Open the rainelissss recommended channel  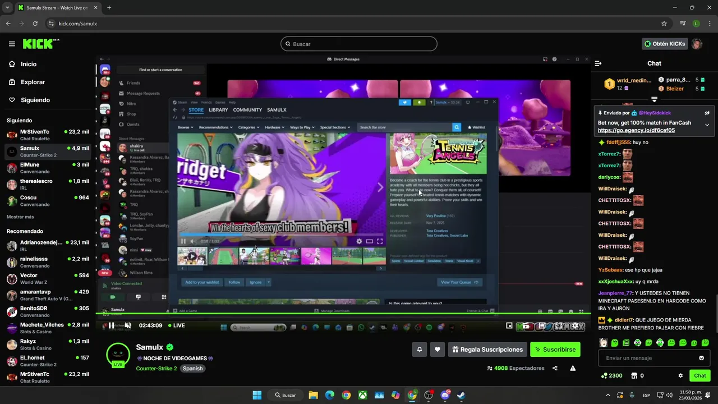tap(48, 262)
